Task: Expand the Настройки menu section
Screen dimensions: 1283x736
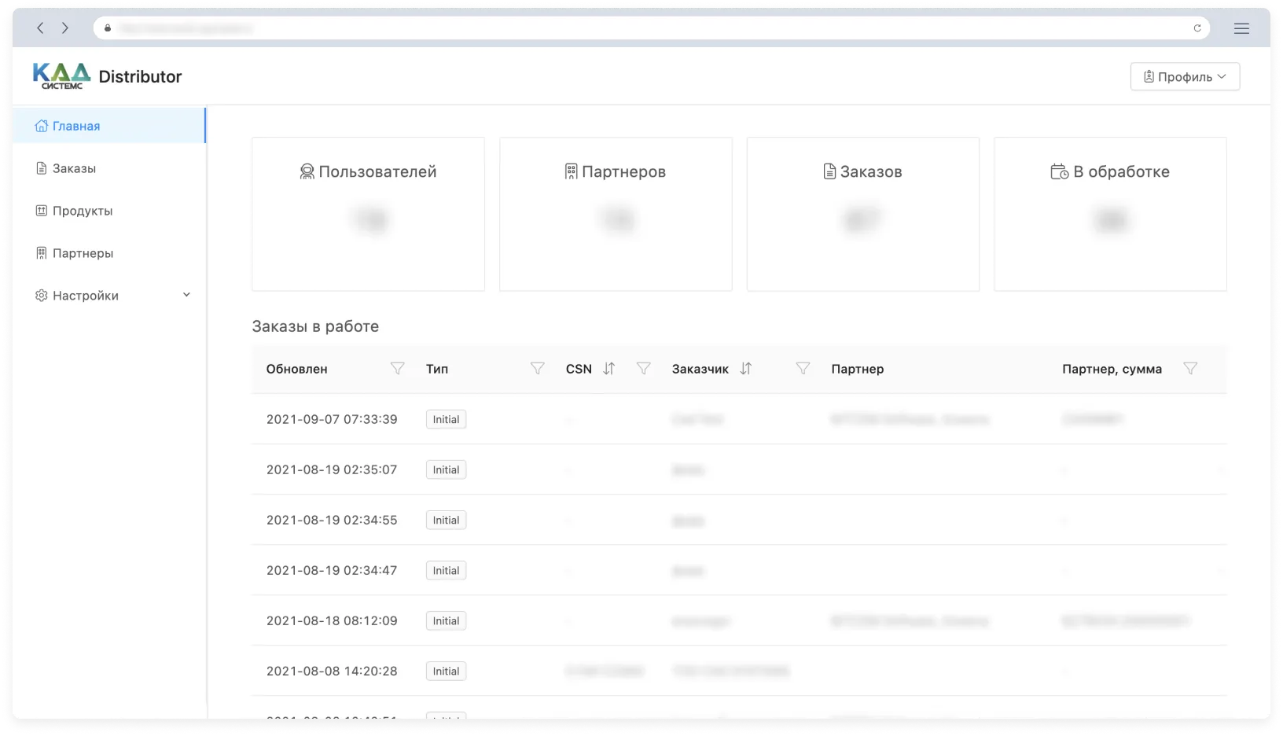Action: (x=186, y=295)
